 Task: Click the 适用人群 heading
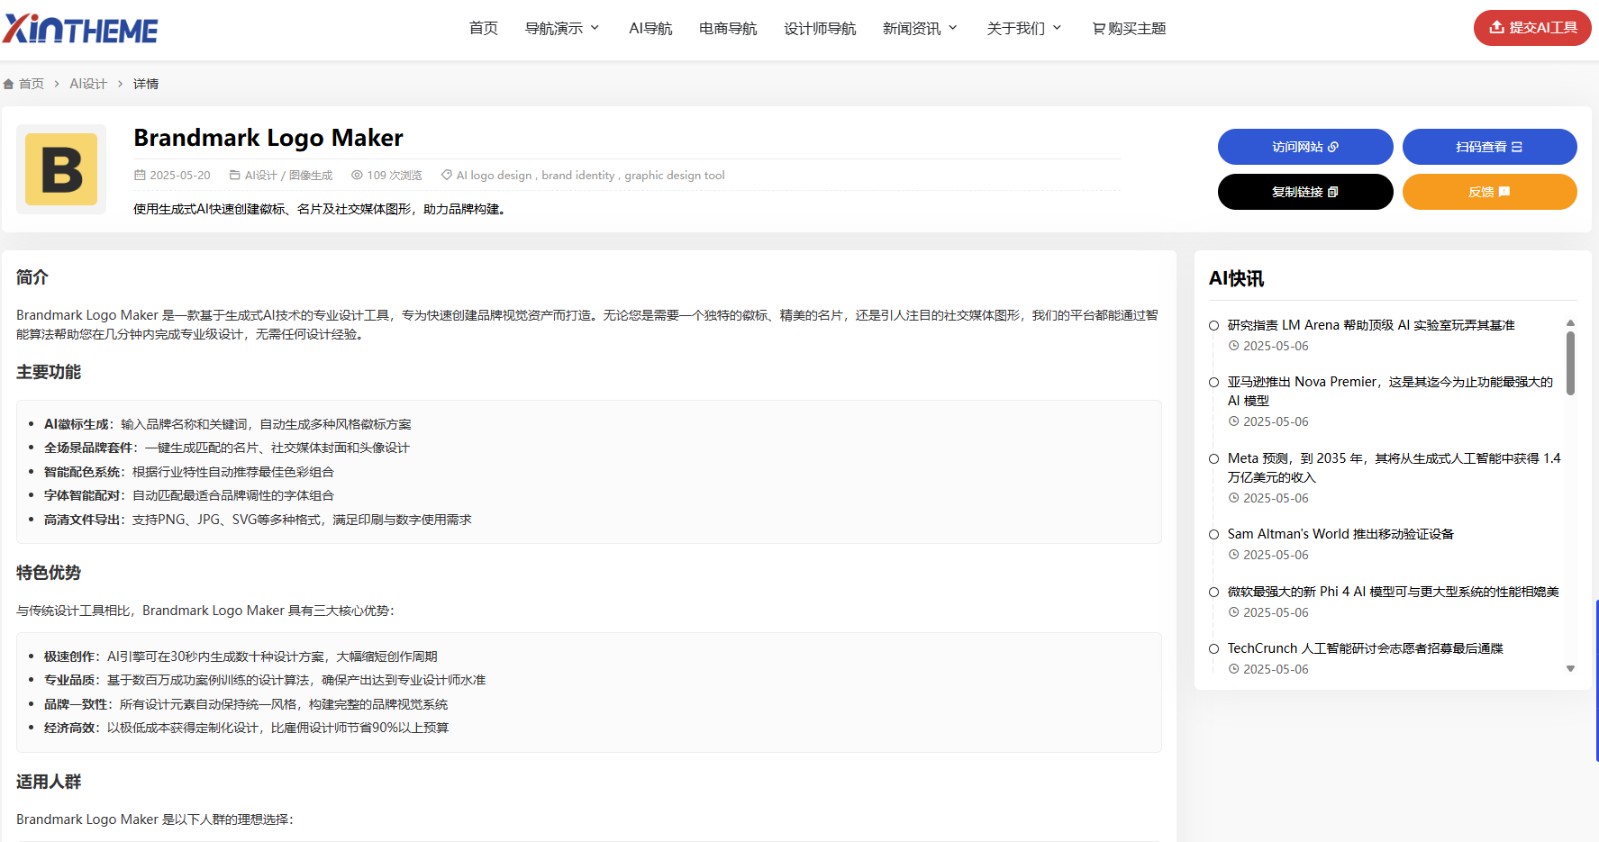coord(49,782)
